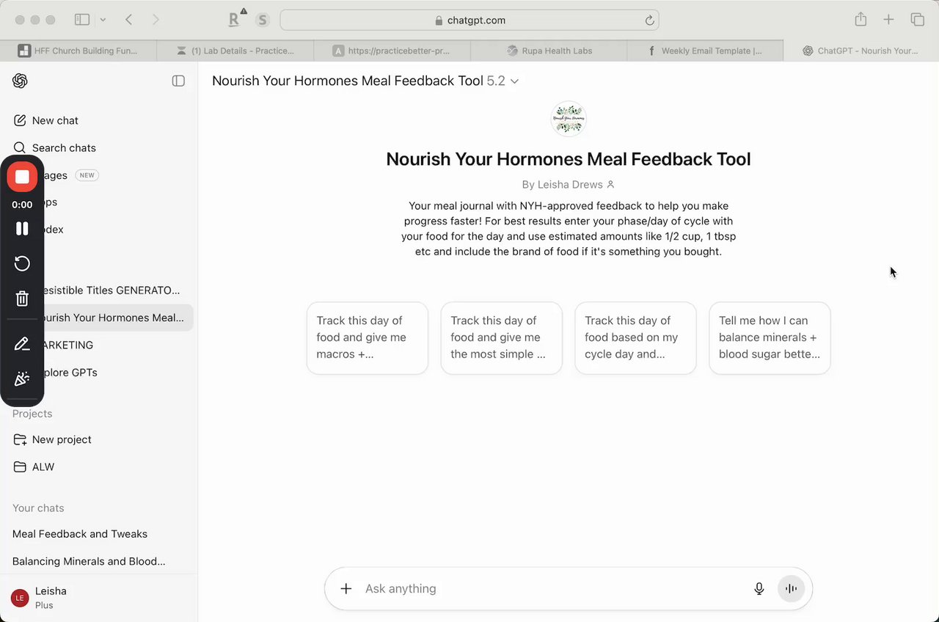The image size is (939, 622).
Task: Open Leisha Plus account menu
Action: coord(98,598)
